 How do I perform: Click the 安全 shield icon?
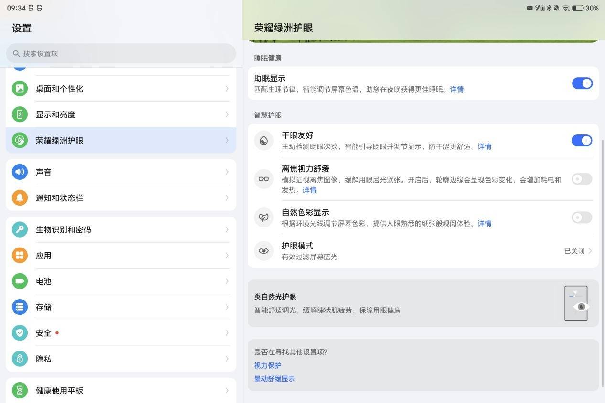pos(20,333)
